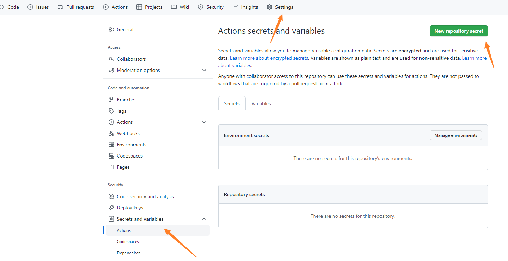Expand Moderation options chevron
Viewport: 508px width, 261px height.
204,70
